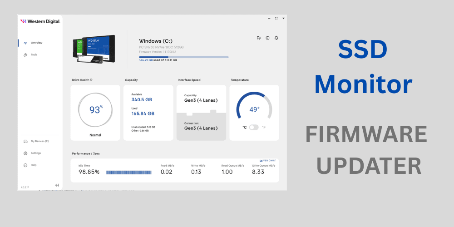Click the folder icon near notifications
The image size is (454, 227).
point(259,38)
